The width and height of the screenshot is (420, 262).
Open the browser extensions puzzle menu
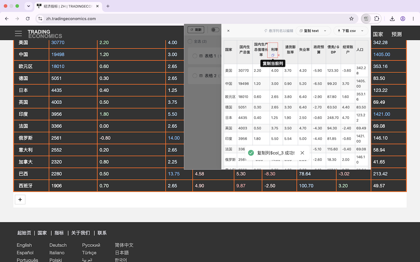coord(377,19)
